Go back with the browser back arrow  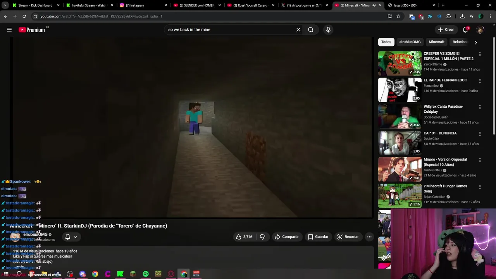pyautogui.click(x=5, y=16)
